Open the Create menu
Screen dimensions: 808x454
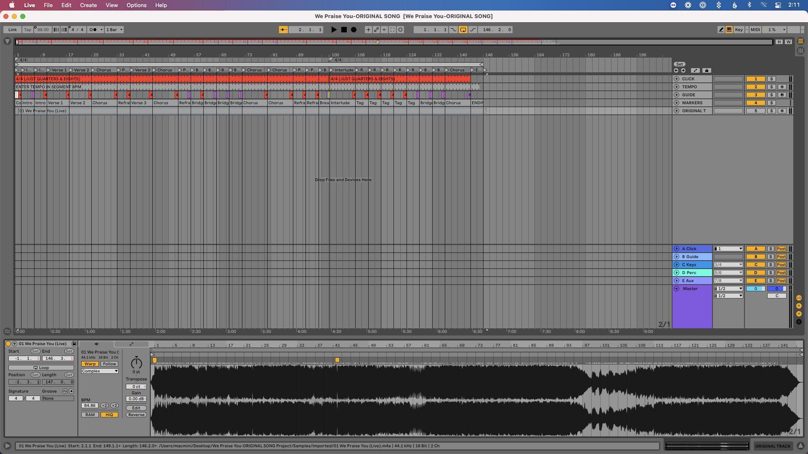coord(88,5)
